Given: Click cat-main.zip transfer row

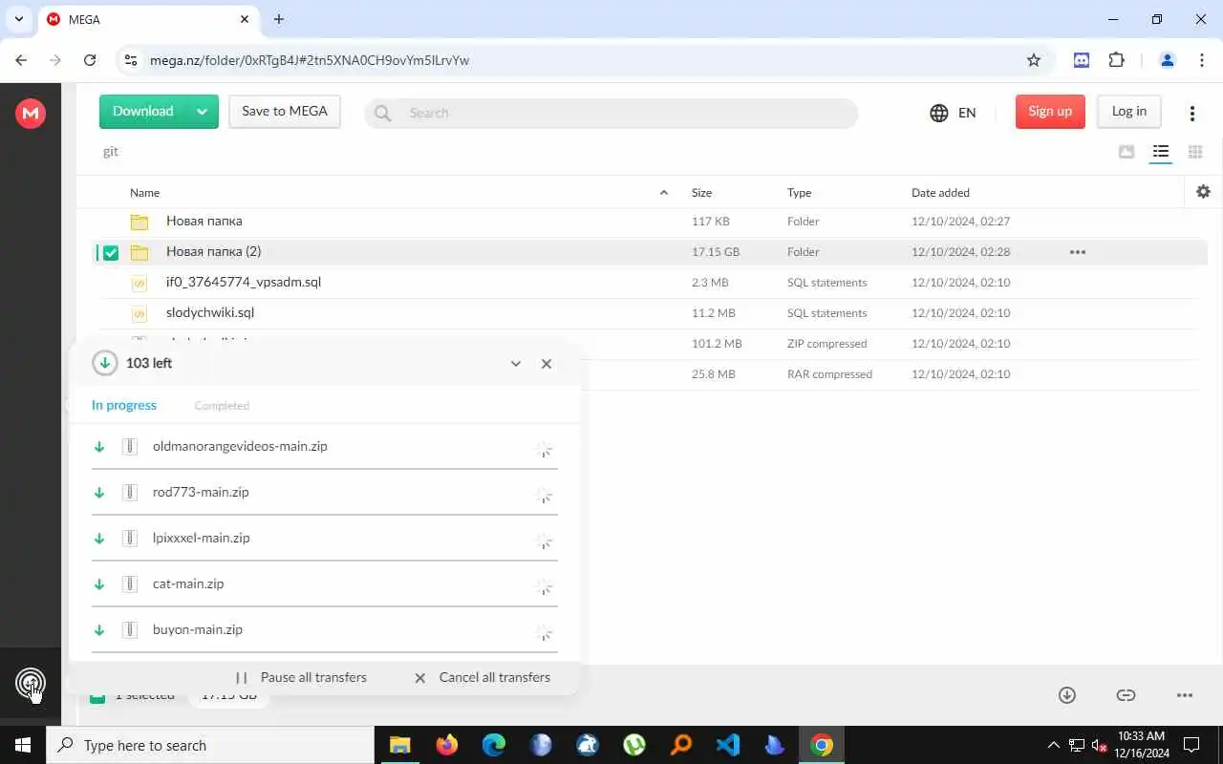Looking at the screenshot, I should pyautogui.click(x=325, y=584).
